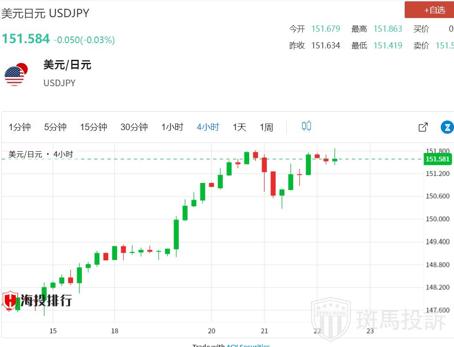The height and width of the screenshot is (347, 454).
Task: Switch to 30分钟 interval
Action: (134, 127)
